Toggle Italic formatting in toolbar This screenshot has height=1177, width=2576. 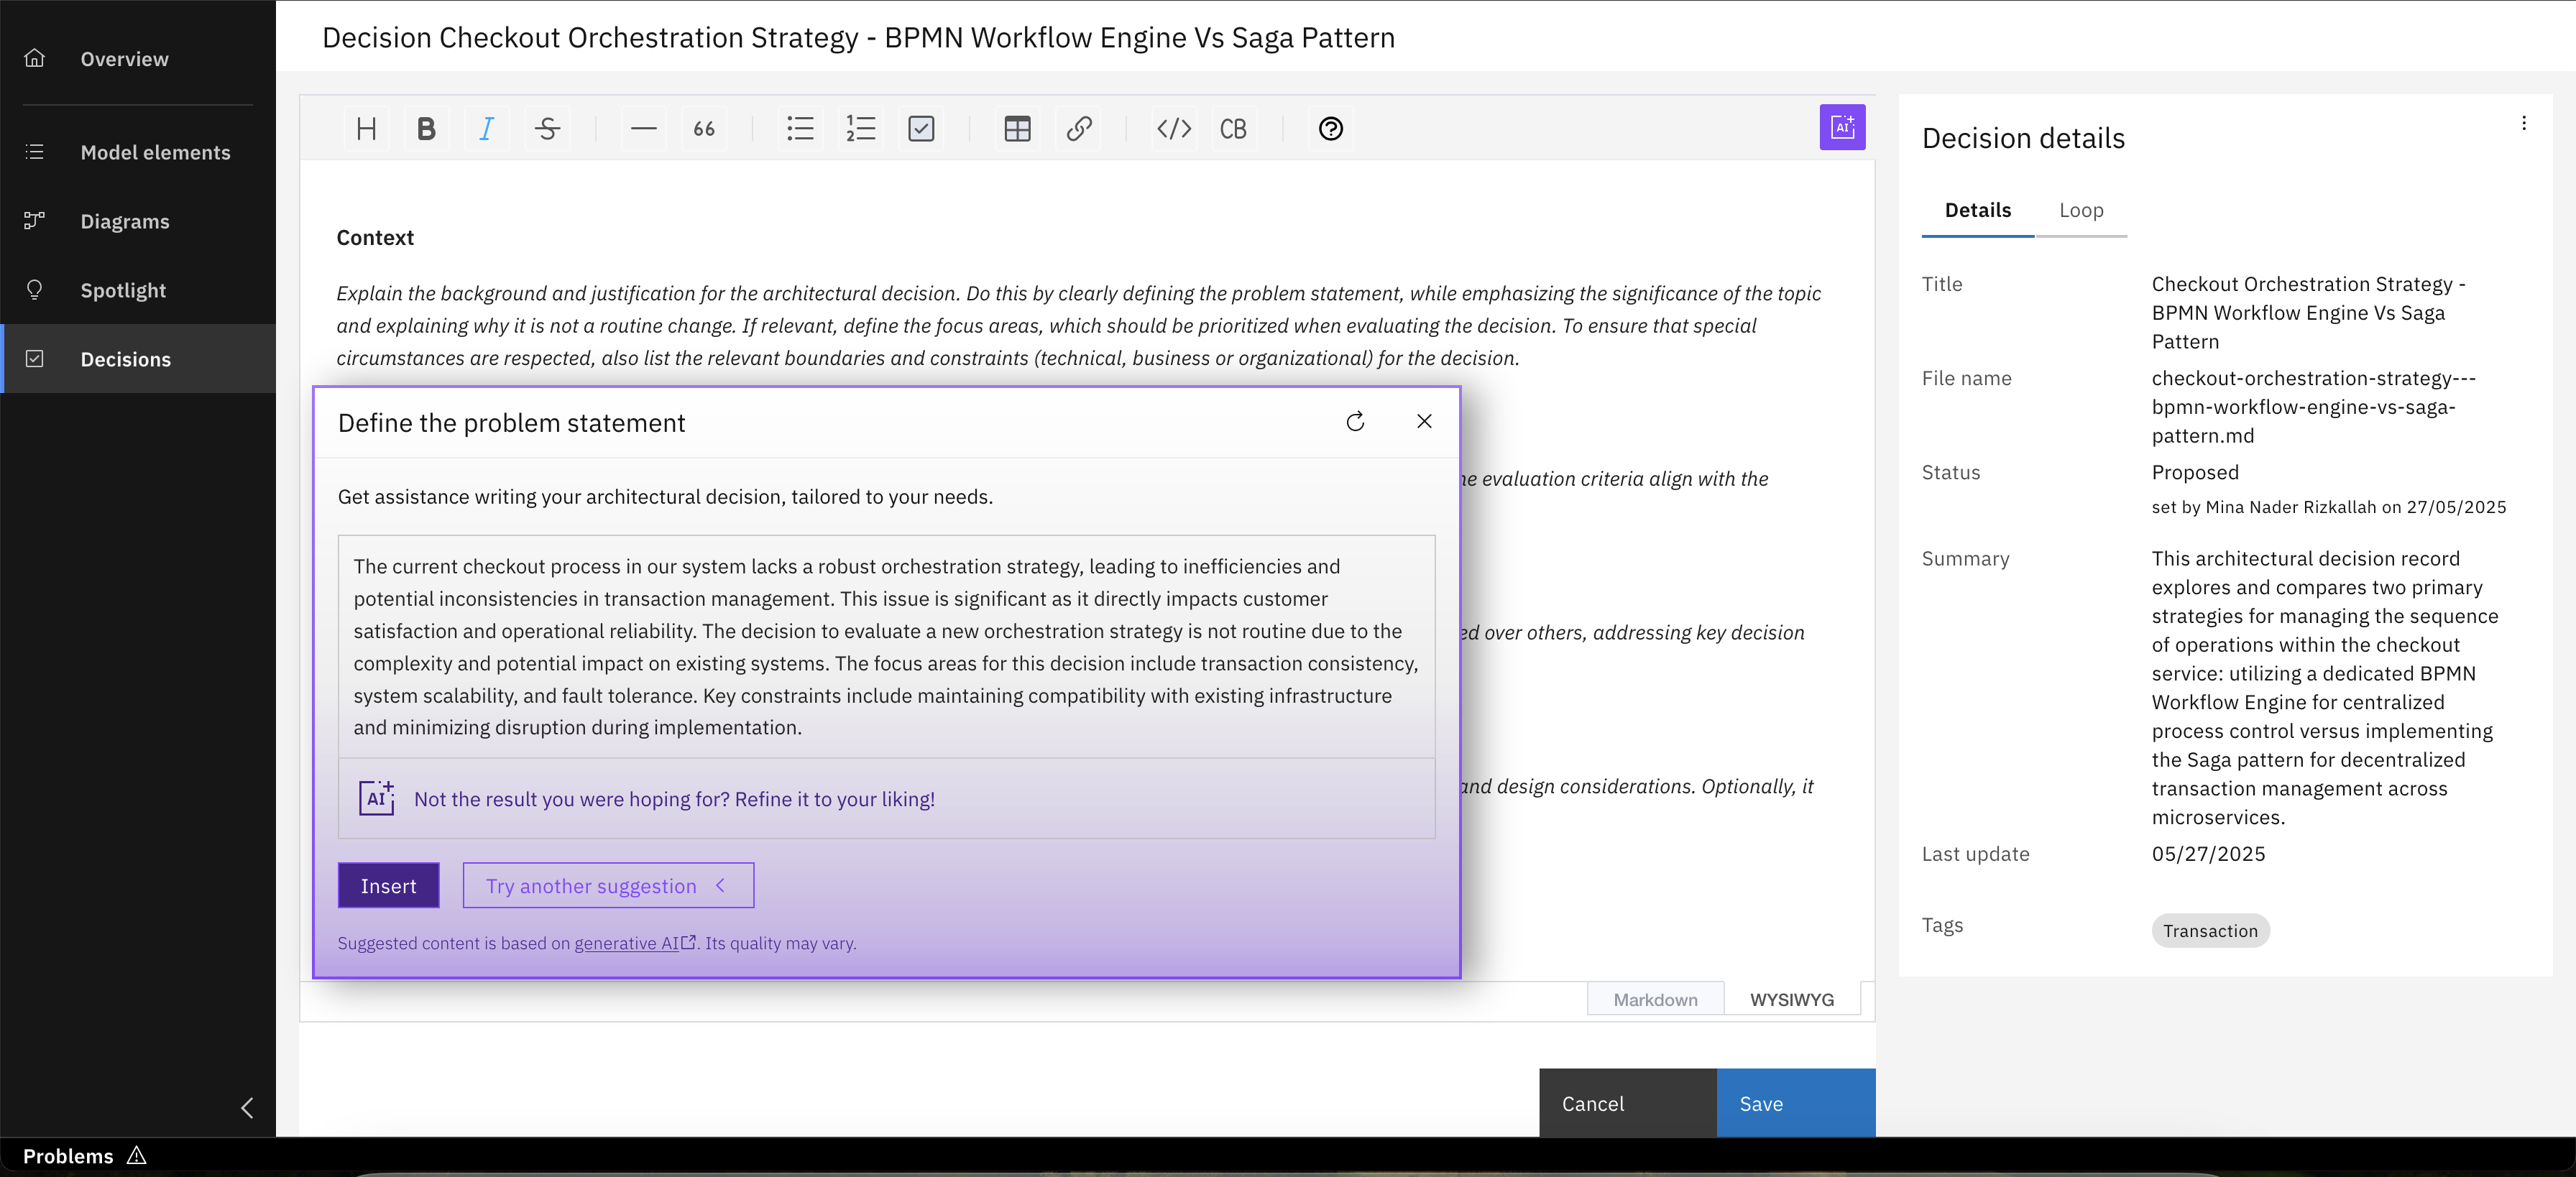(486, 128)
